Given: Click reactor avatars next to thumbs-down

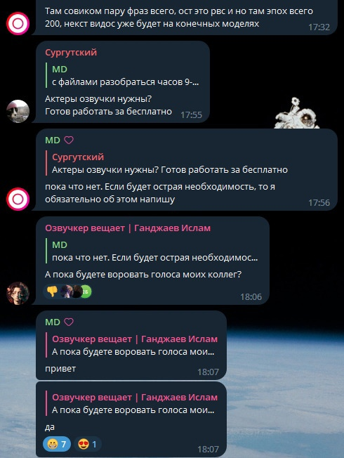Looking at the screenshot, I should pyautogui.click(x=76, y=292).
